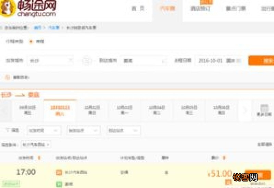Sort by ticket price arrow icon
This screenshot has height=188, width=274.
[x=224, y=158]
